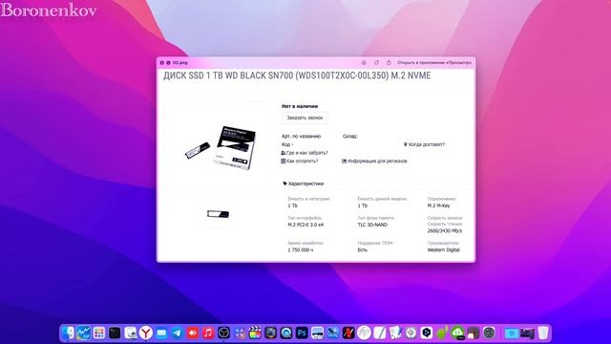
Task: Open Telegram from the Dock
Action: click(x=177, y=333)
